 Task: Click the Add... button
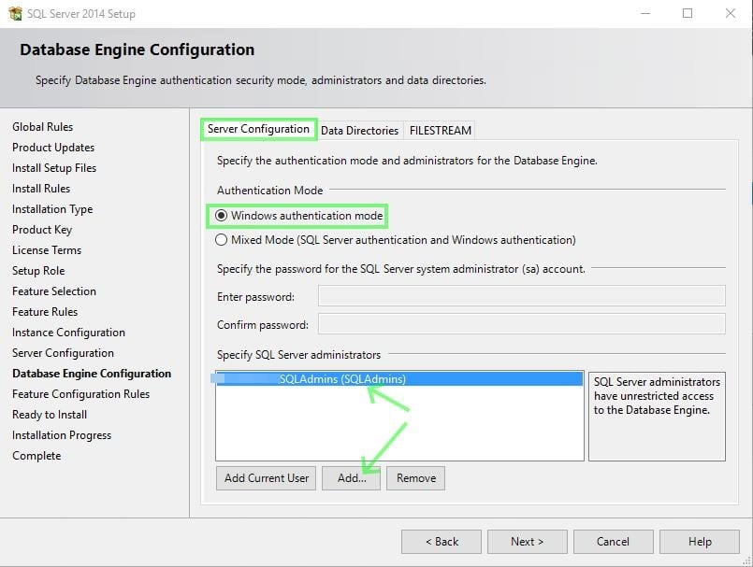pos(351,478)
